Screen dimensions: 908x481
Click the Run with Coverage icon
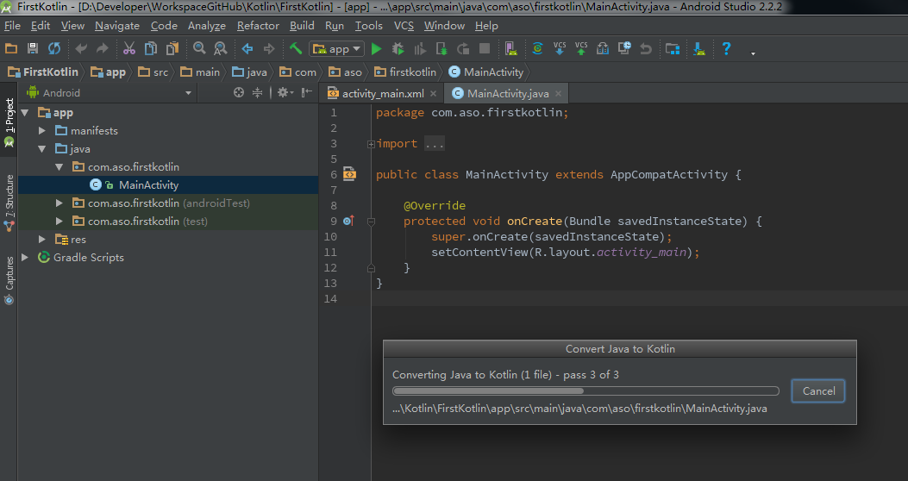tap(420, 48)
